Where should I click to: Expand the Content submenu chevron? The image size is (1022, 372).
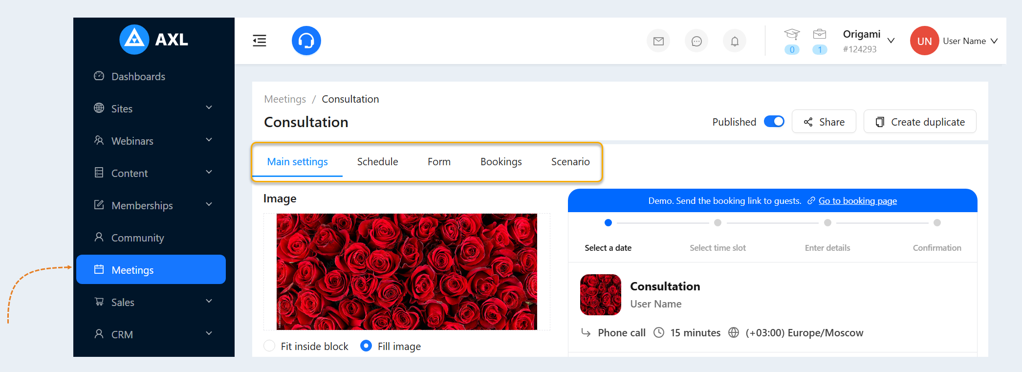tap(209, 172)
